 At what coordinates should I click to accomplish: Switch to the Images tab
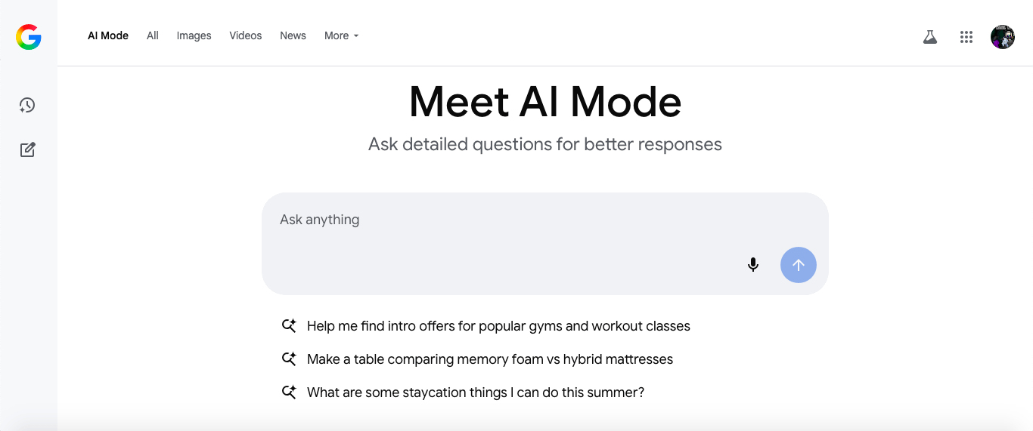pos(194,35)
